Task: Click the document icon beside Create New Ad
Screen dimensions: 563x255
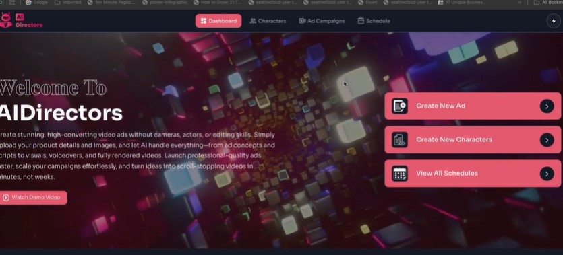Action: point(400,106)
